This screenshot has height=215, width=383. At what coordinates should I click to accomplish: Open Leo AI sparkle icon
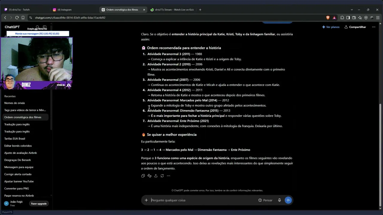(360, 18)
